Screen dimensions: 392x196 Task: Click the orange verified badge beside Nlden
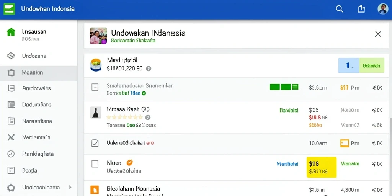pyautogui.click(x=129, y=163)
